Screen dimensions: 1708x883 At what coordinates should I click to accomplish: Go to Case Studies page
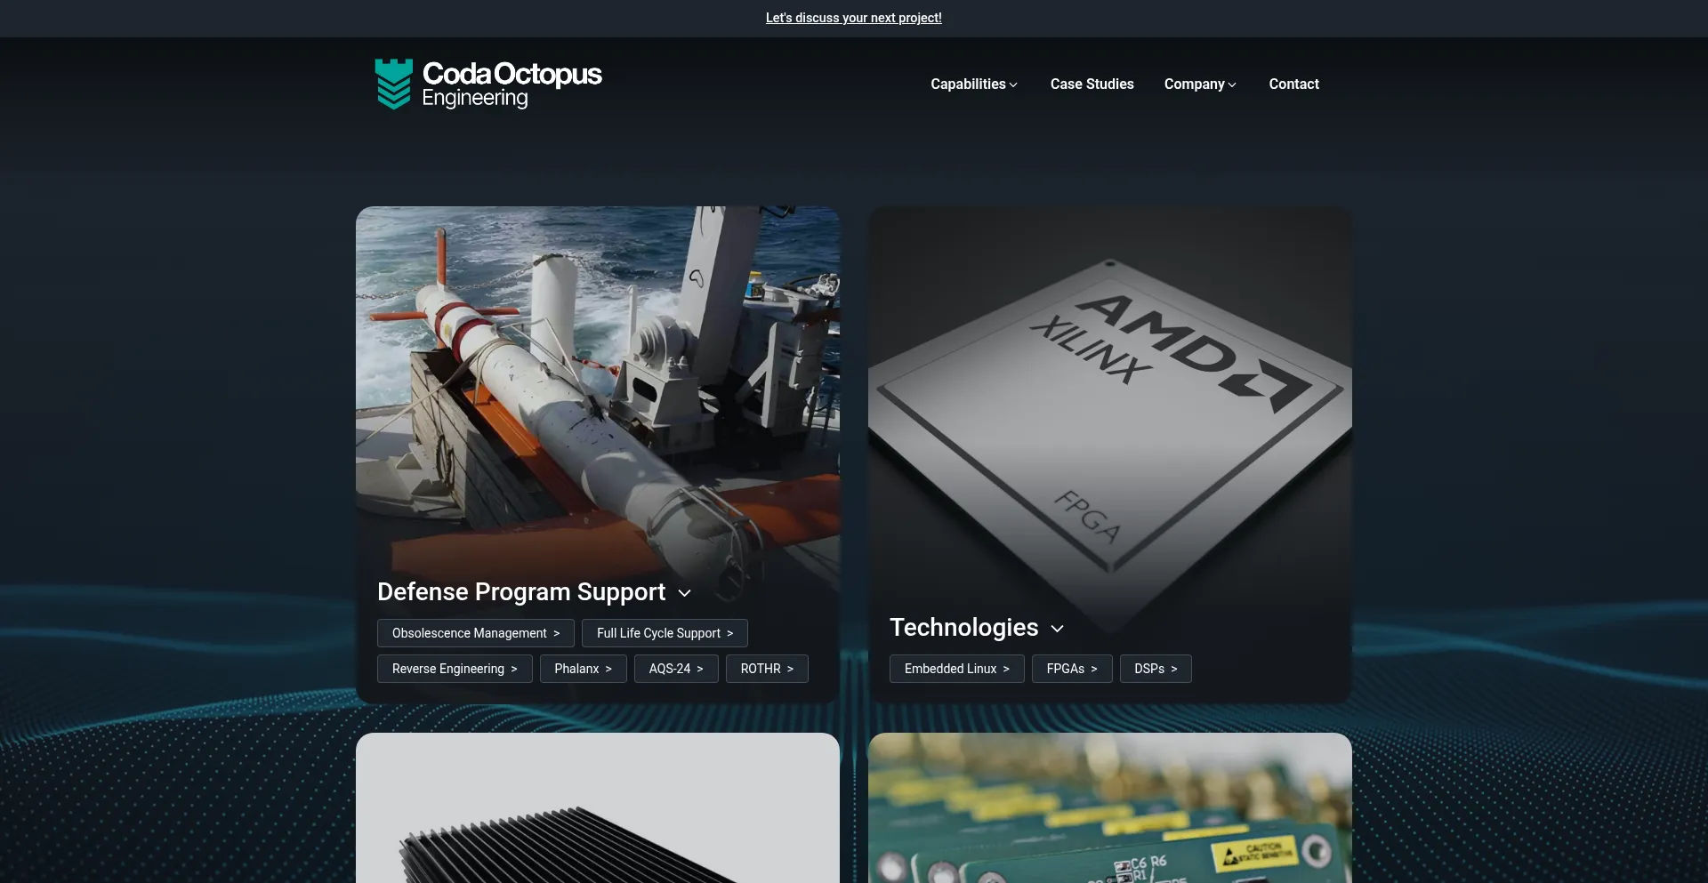tap(1092, 84)
